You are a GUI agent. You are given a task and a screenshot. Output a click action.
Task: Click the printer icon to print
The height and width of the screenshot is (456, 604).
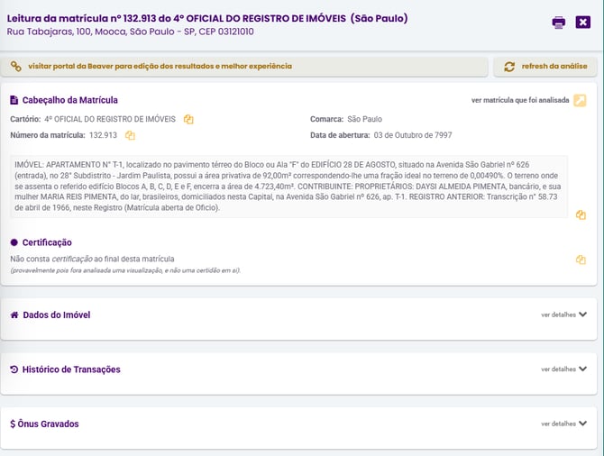click(559, 23)
